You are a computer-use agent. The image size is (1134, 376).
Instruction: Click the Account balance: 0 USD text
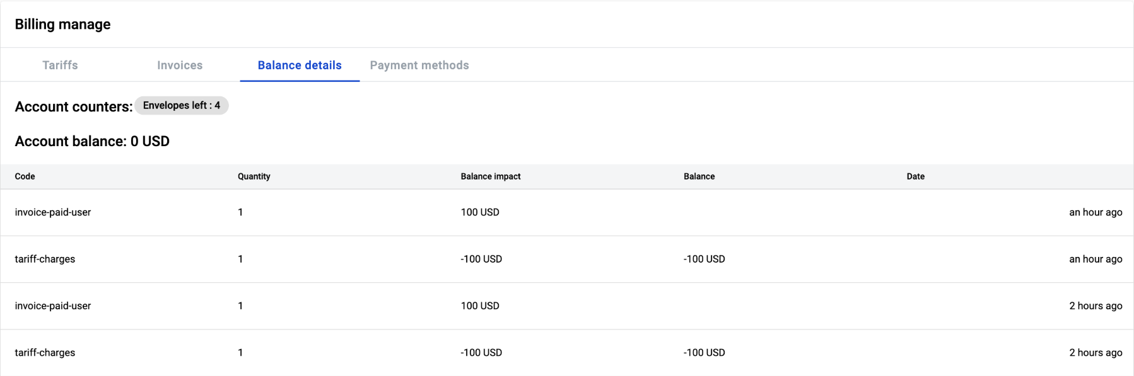[x=92, y=141]
